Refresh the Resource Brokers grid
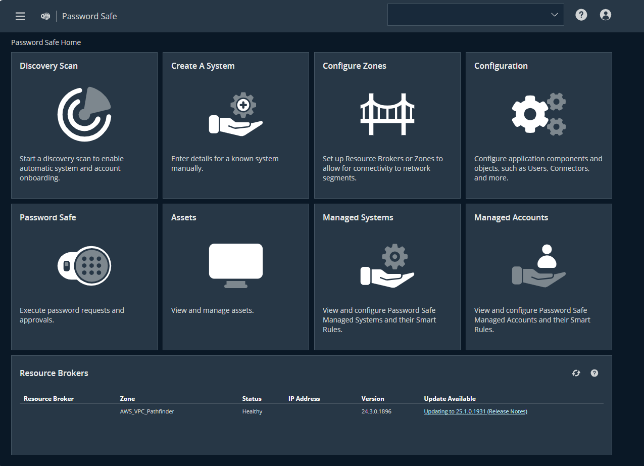Screen dimensions: 644x466 pyautogui.click(x=576, y=373)
